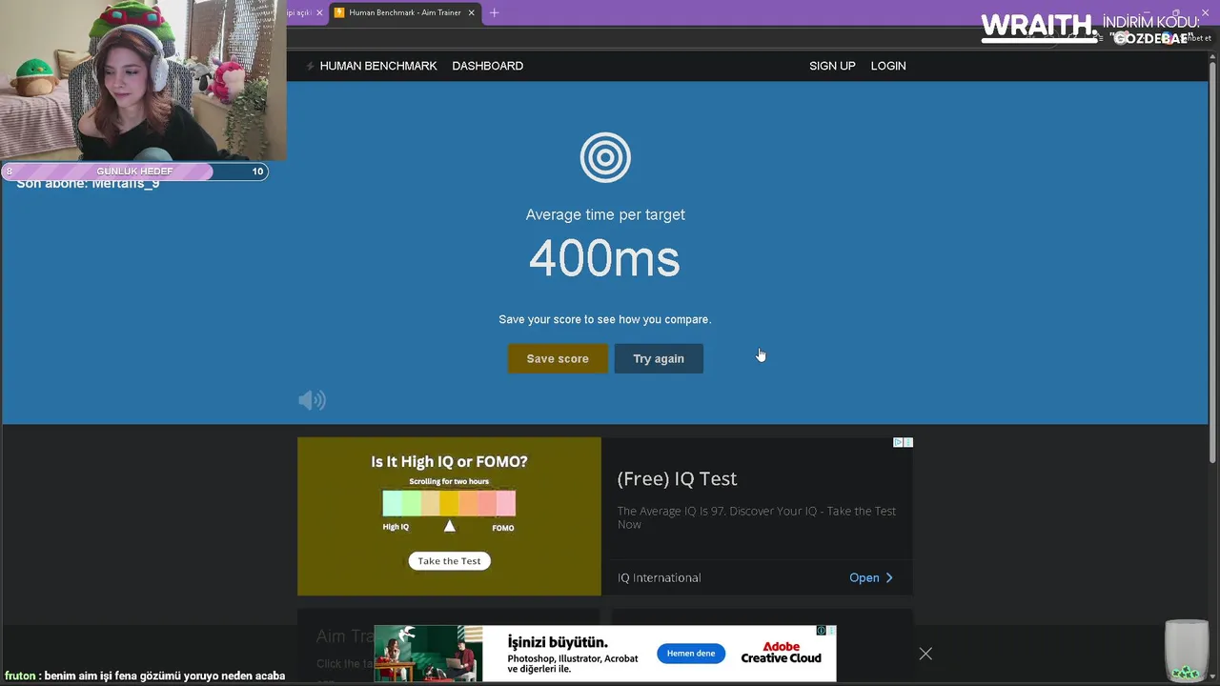Image resolution: width=1220 pixels, height=686 pixels.
Task: Click the (Free) IQ Test ad headline
Action: click(677, 478)
